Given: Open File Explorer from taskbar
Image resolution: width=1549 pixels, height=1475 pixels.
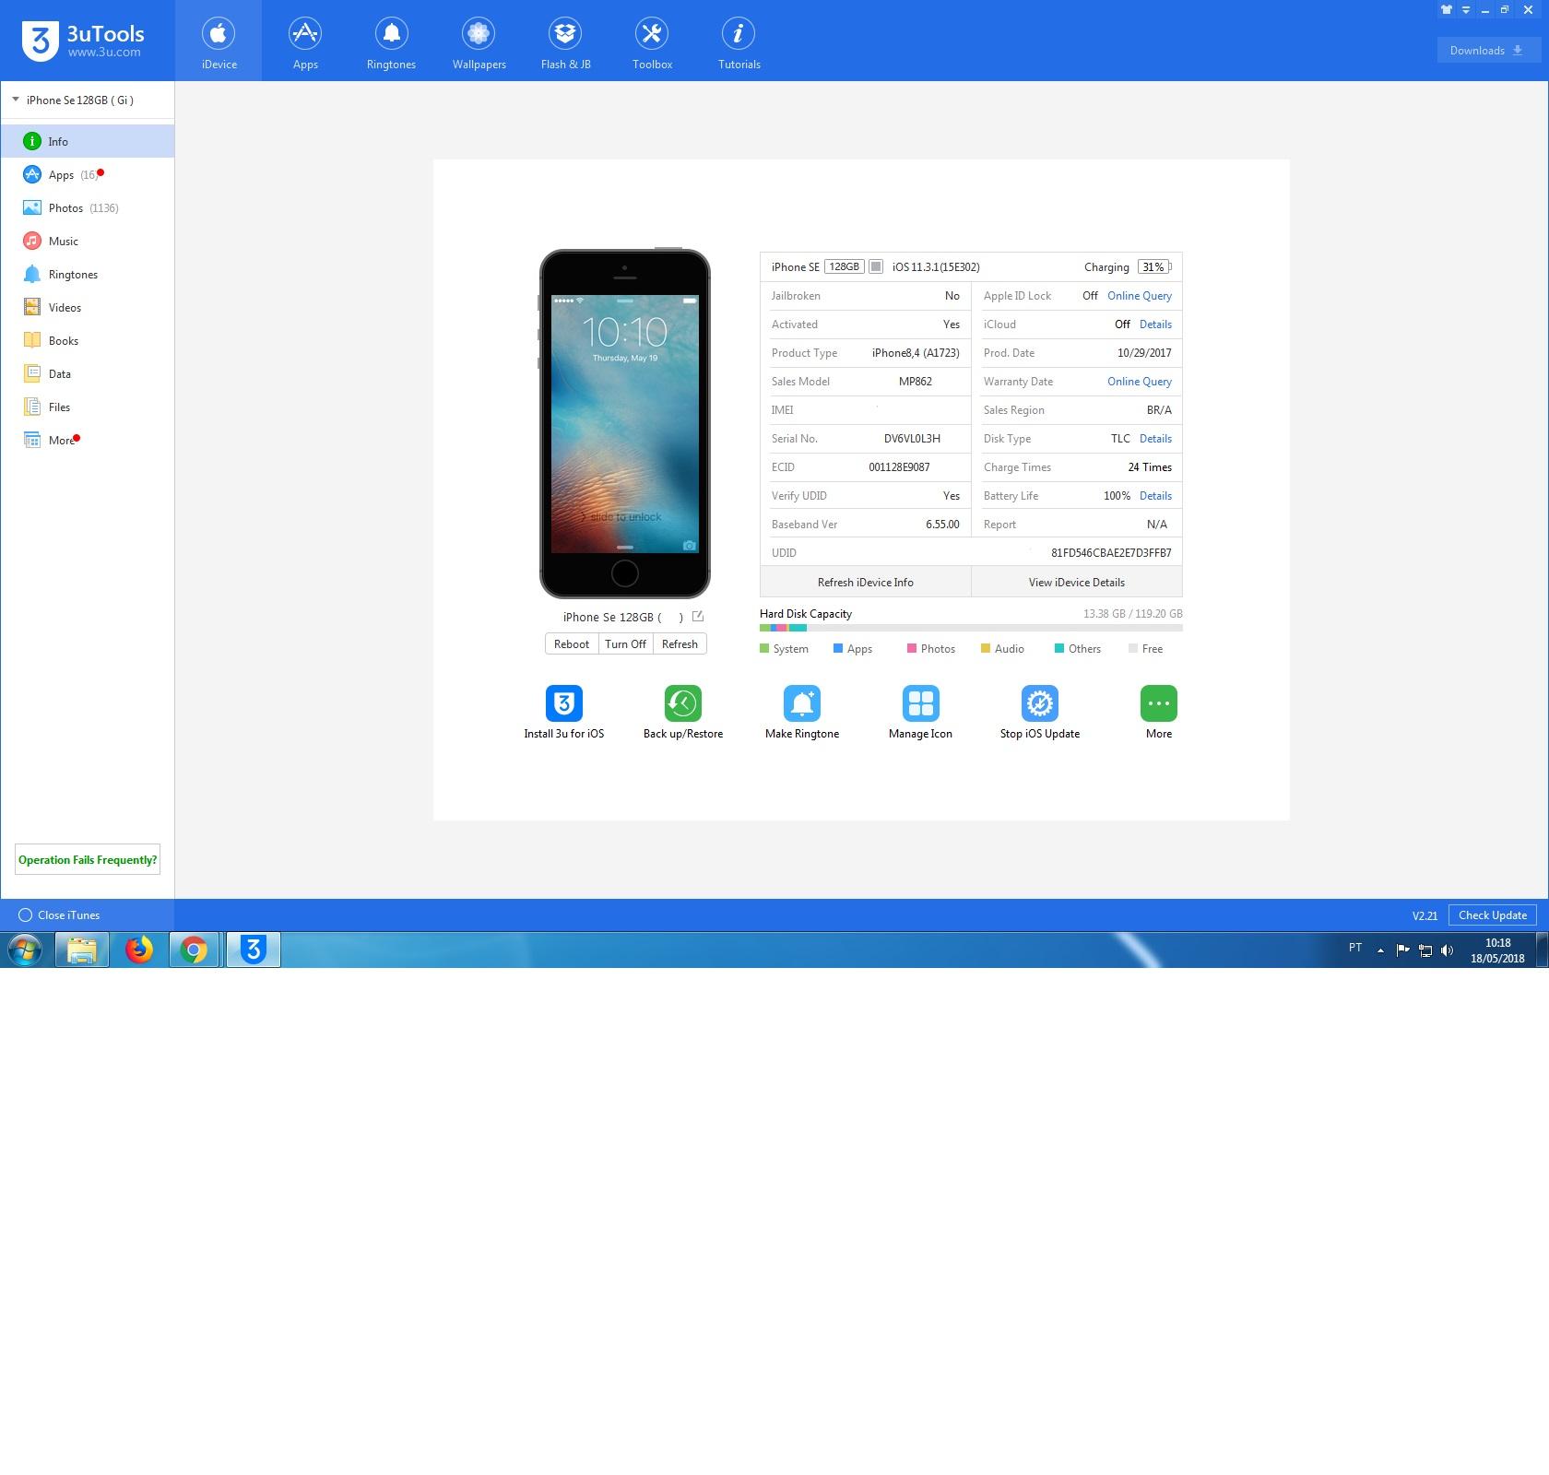Looking at the screenshot, I should tap(82, 950).
